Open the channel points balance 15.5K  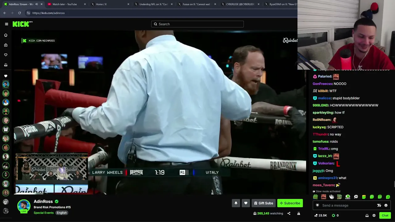tap(320, 216)
